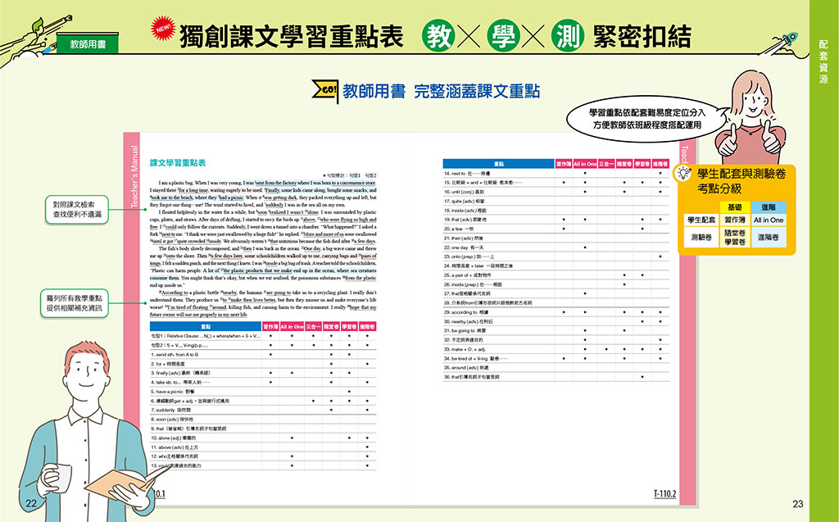
Task: Click the yellow GO! flag icon
Action: pos(324,92)
